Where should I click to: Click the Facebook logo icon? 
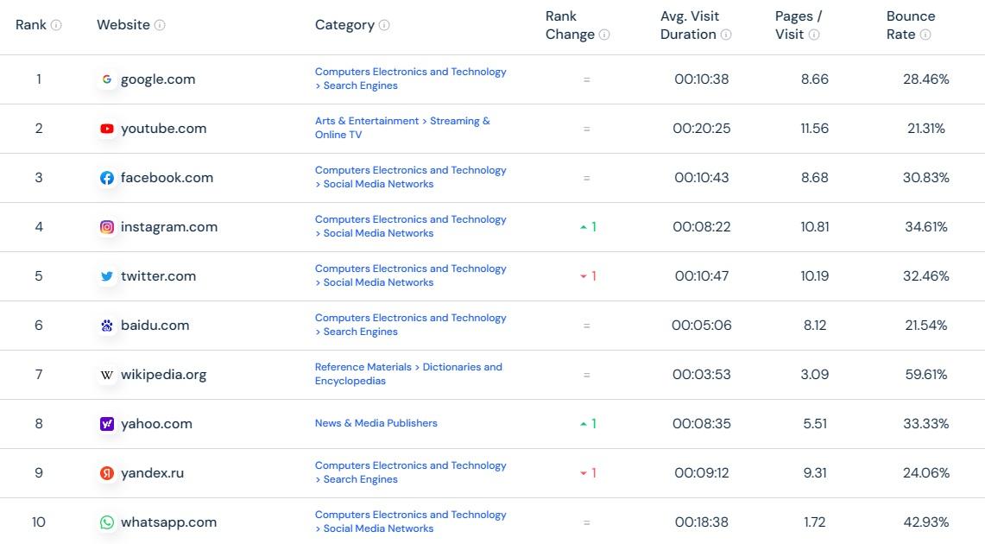pyautogui.click(x=106, y=177)
